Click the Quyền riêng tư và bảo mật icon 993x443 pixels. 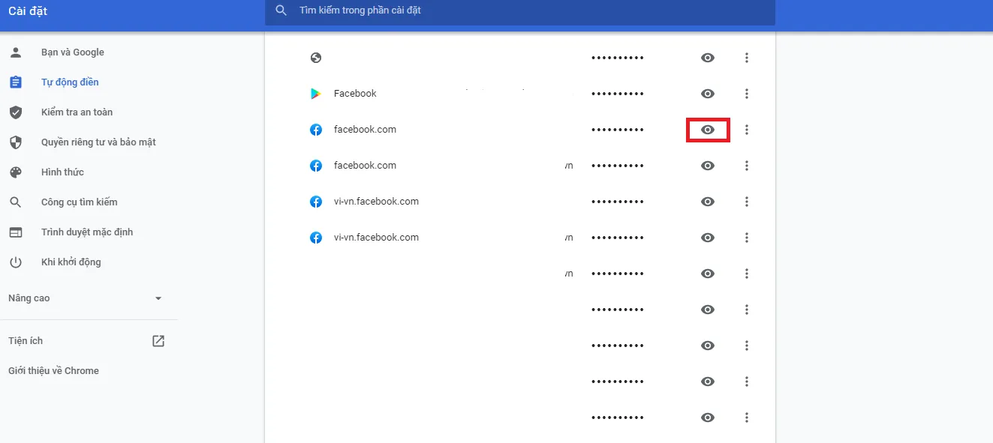coord(16,142)
